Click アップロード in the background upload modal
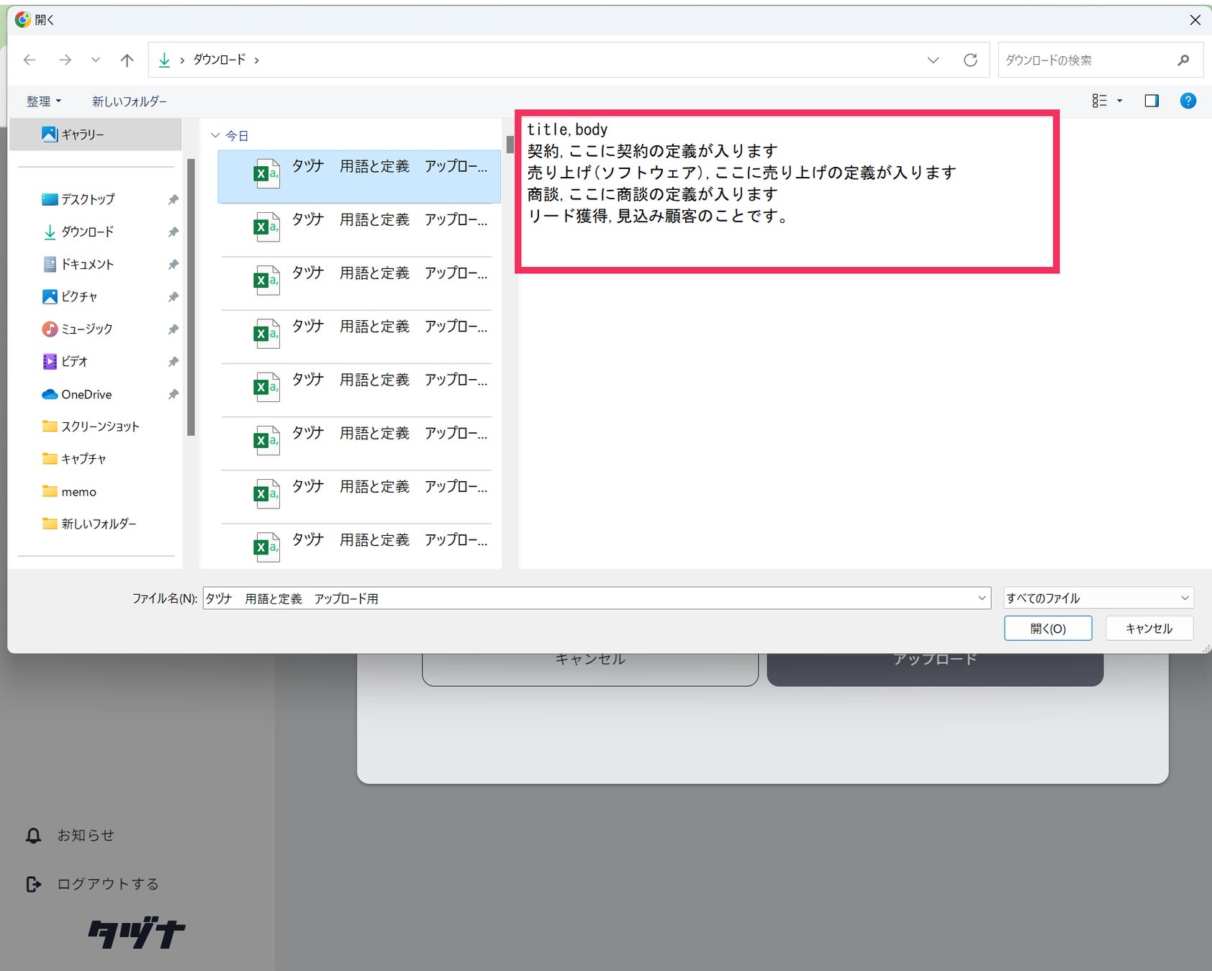The width and height of the screenshot is (1212, 971). 935,667
